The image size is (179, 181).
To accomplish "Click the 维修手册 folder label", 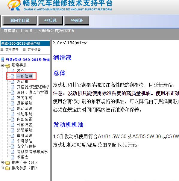I will tap(19, 65).
